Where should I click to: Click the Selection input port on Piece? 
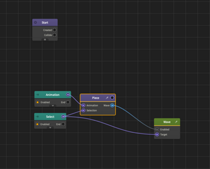pyautogui.click(x=83, y=110)
